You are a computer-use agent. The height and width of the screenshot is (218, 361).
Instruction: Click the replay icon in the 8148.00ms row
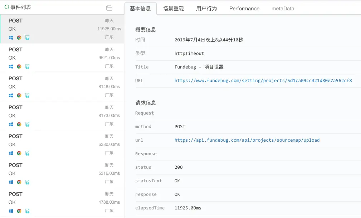point(28,96)
